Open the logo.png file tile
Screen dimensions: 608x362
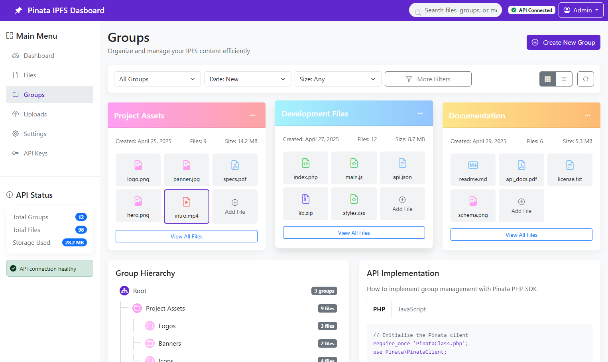(138, 170)
